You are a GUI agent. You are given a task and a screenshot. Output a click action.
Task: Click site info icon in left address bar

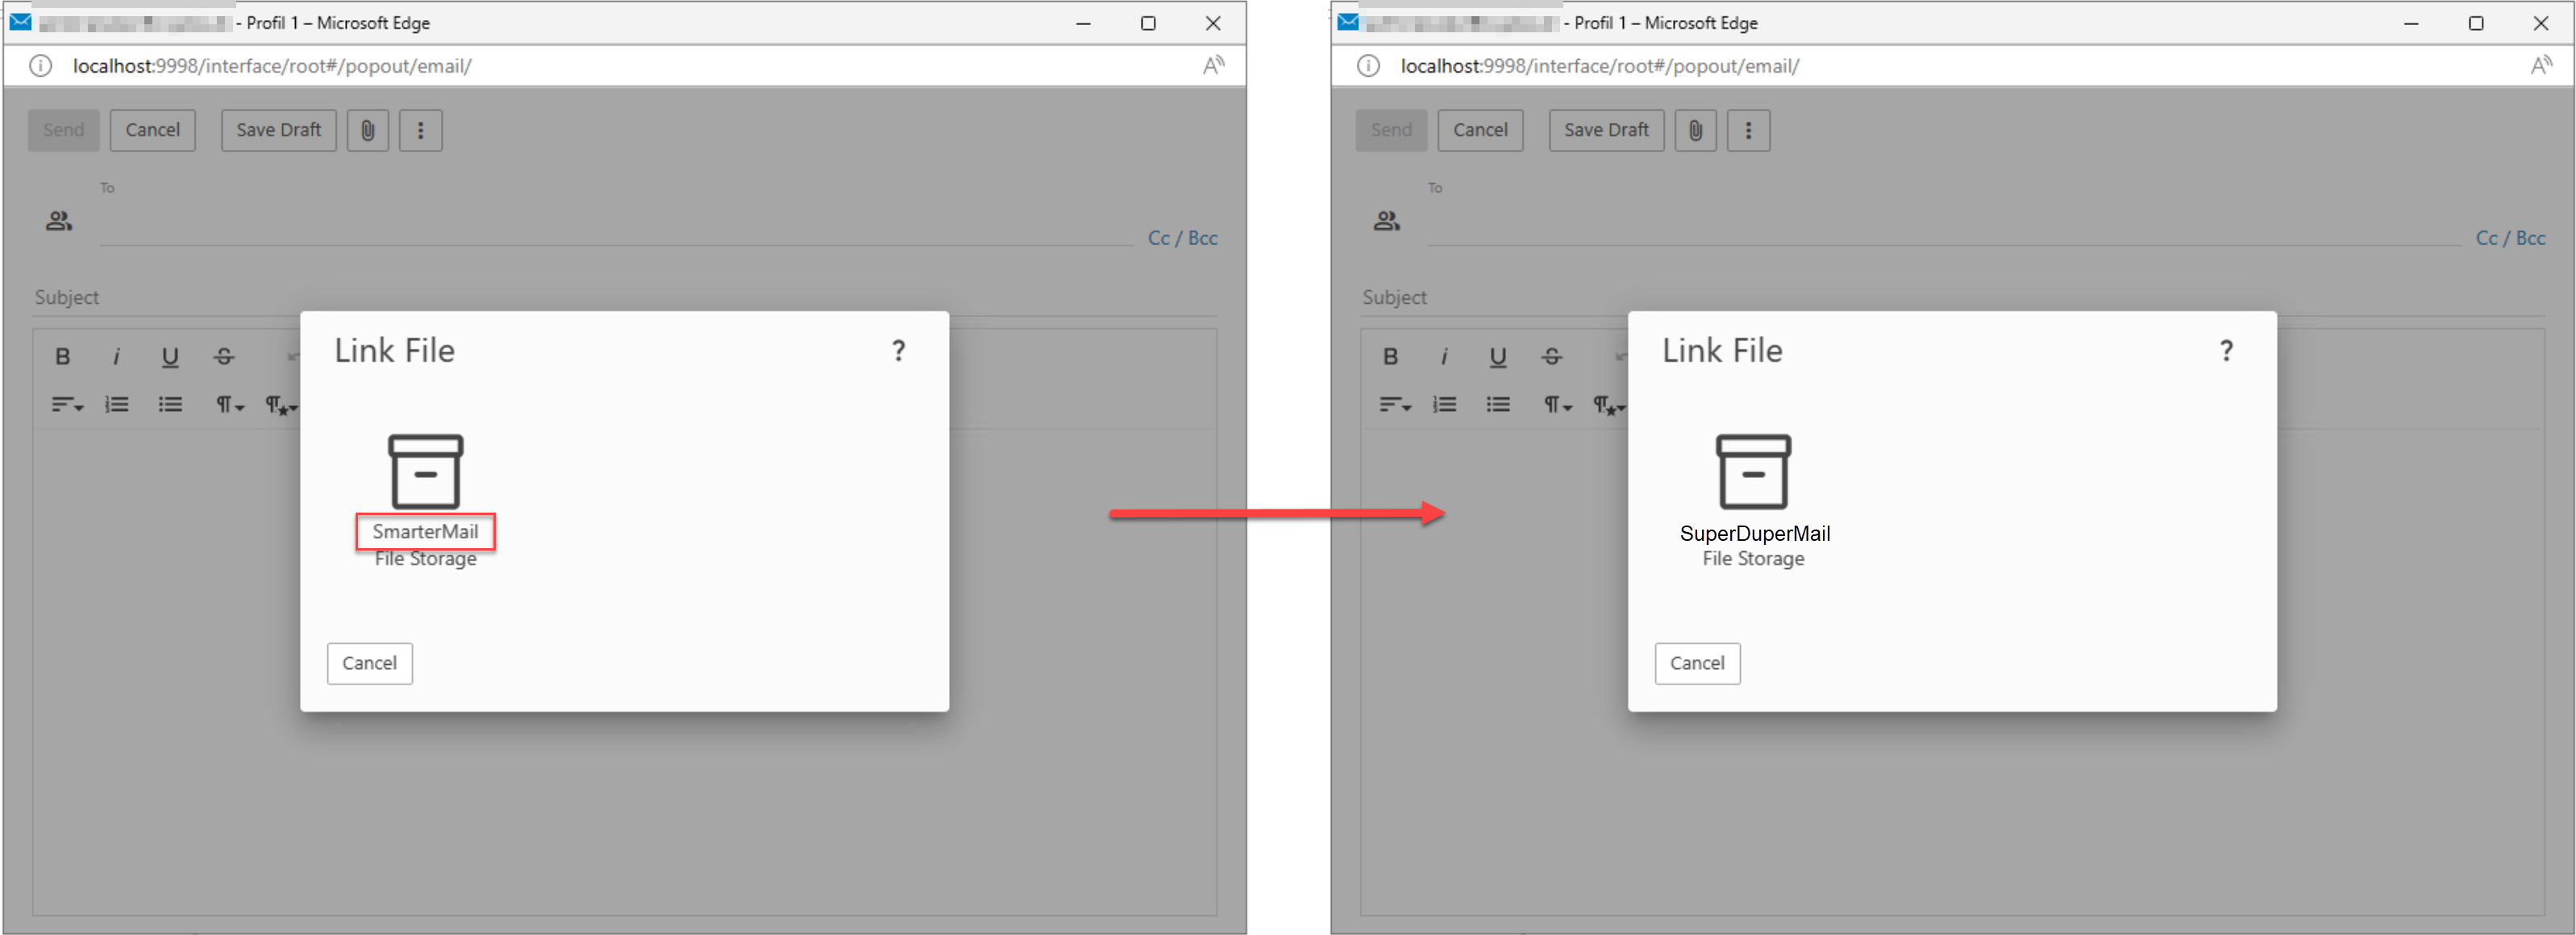point(40,66)
